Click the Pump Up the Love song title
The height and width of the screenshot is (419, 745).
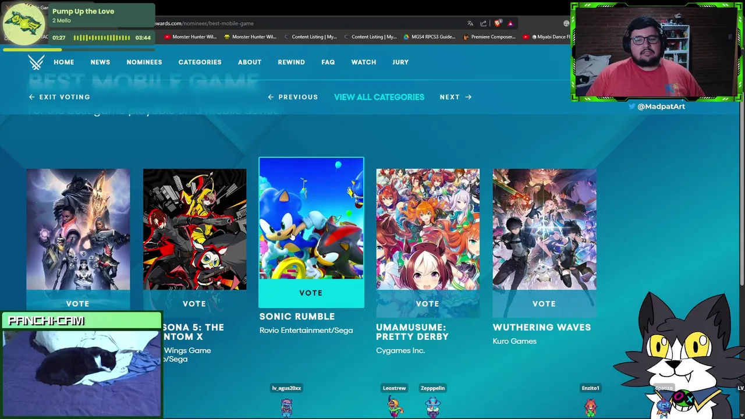coord(83,11)
